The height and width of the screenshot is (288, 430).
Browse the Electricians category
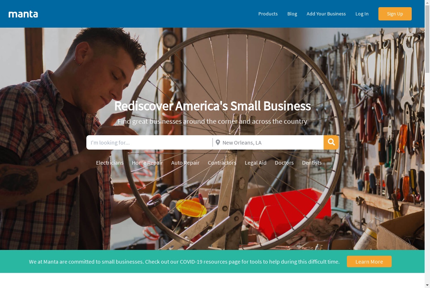[110, 163]
